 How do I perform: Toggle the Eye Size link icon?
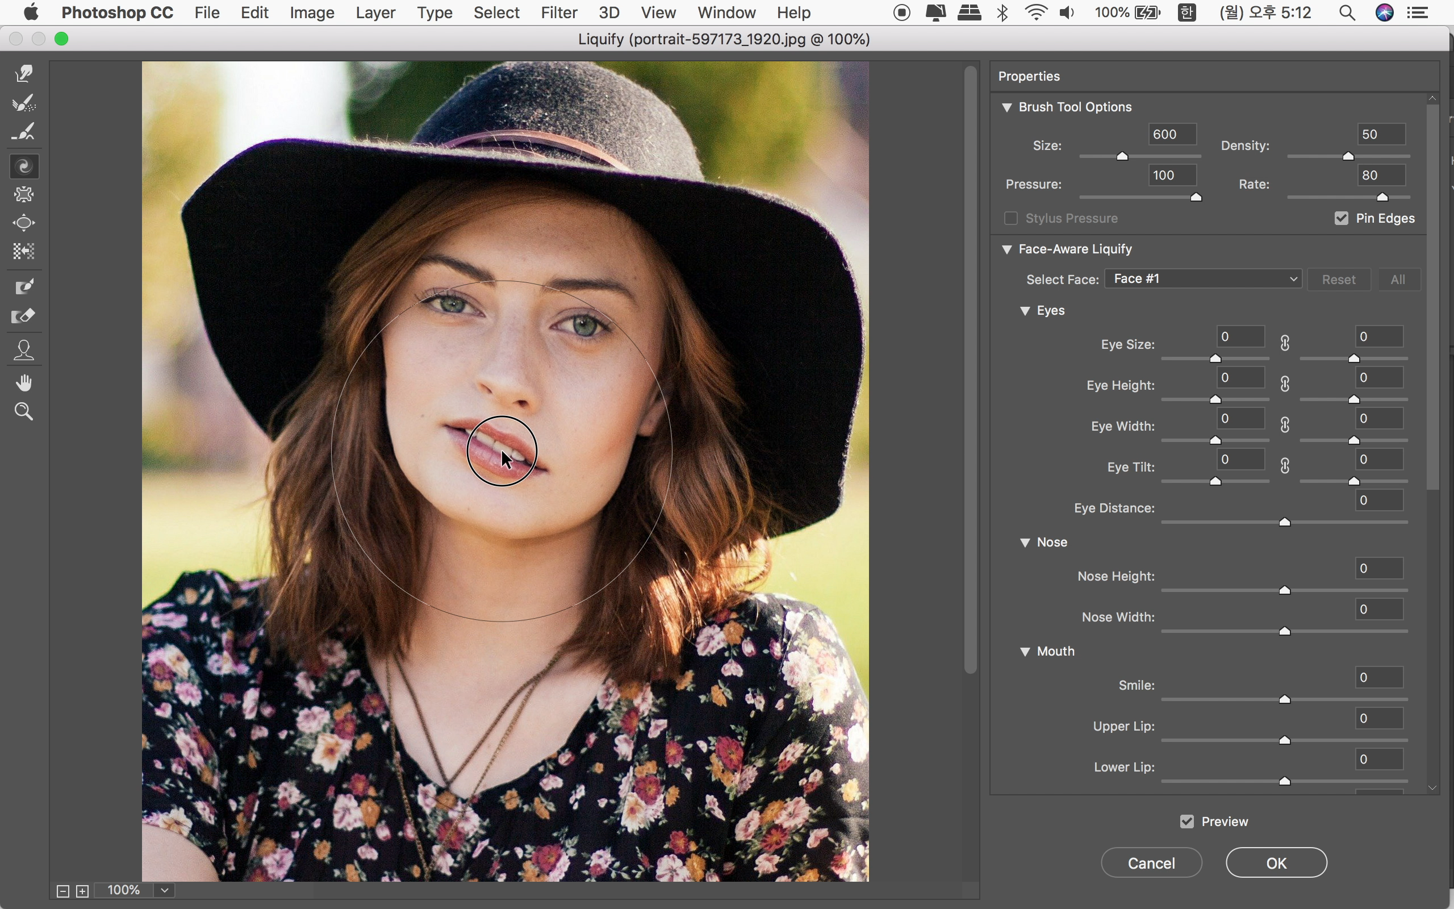[x=1285, y=343]
